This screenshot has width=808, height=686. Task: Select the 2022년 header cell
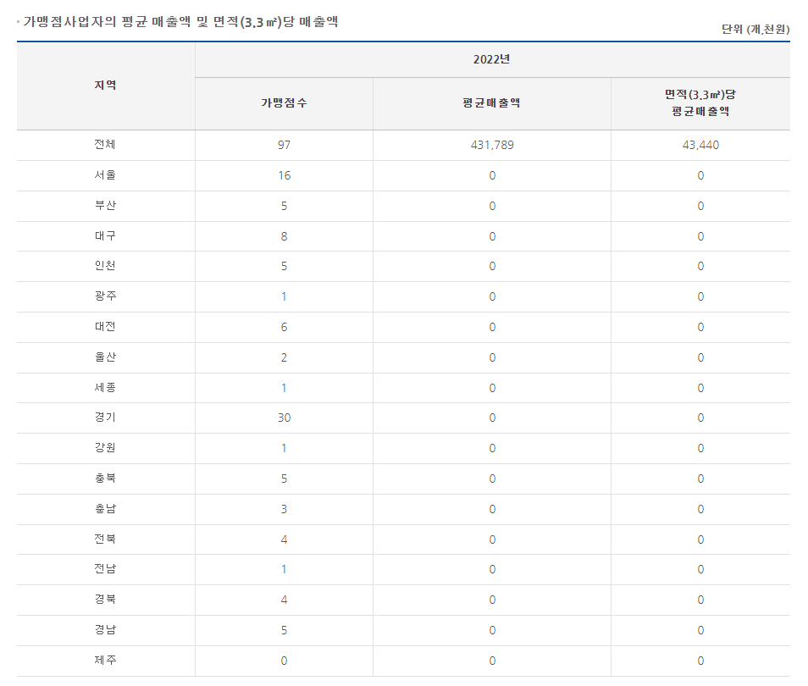coord(492,60)
